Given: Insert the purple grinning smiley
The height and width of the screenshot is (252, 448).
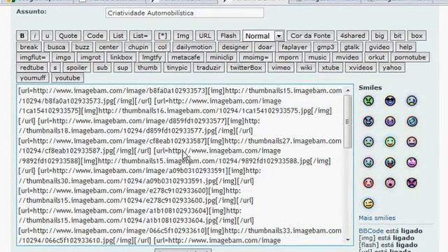Looking at the screenshot, I should pyautogui.click(x=390, y=121).
